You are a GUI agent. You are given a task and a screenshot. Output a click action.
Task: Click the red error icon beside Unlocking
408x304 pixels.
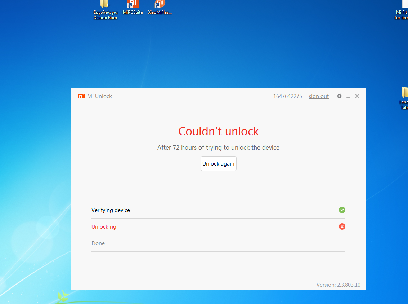coord(342,226)
